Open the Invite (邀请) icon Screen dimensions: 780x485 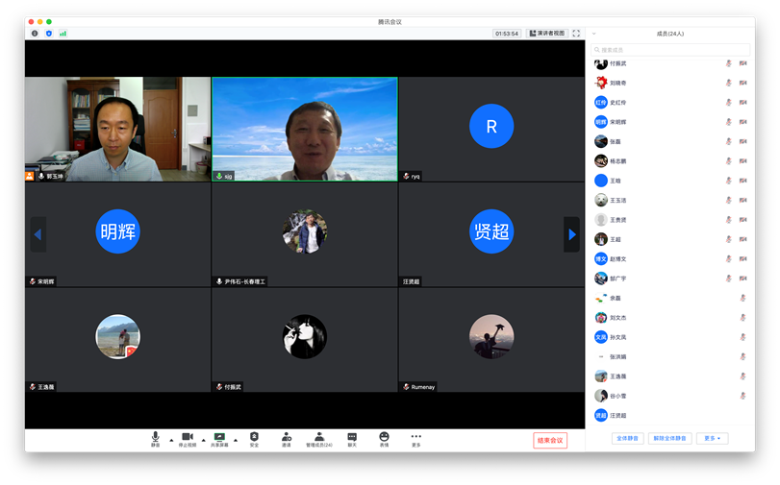[x=287, y=439]
